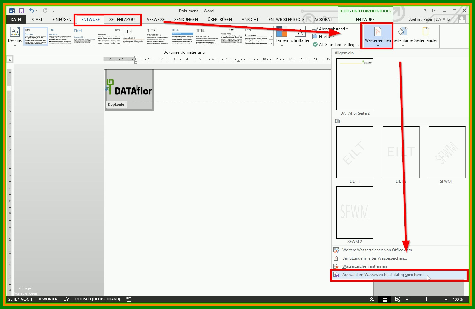Screen dimensions: 475x309
Task: Click the Word application icon in title bar
Action: click(12, 11)
